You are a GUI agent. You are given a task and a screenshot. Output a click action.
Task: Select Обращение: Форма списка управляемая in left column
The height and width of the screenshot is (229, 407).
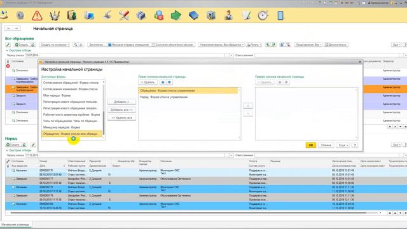188,90
